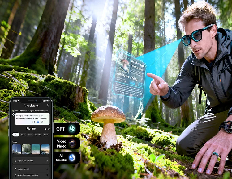The image size is (232, 179).
Task: Tap the edit icon beside AI Assistant
Action: [x=48, y=106]
